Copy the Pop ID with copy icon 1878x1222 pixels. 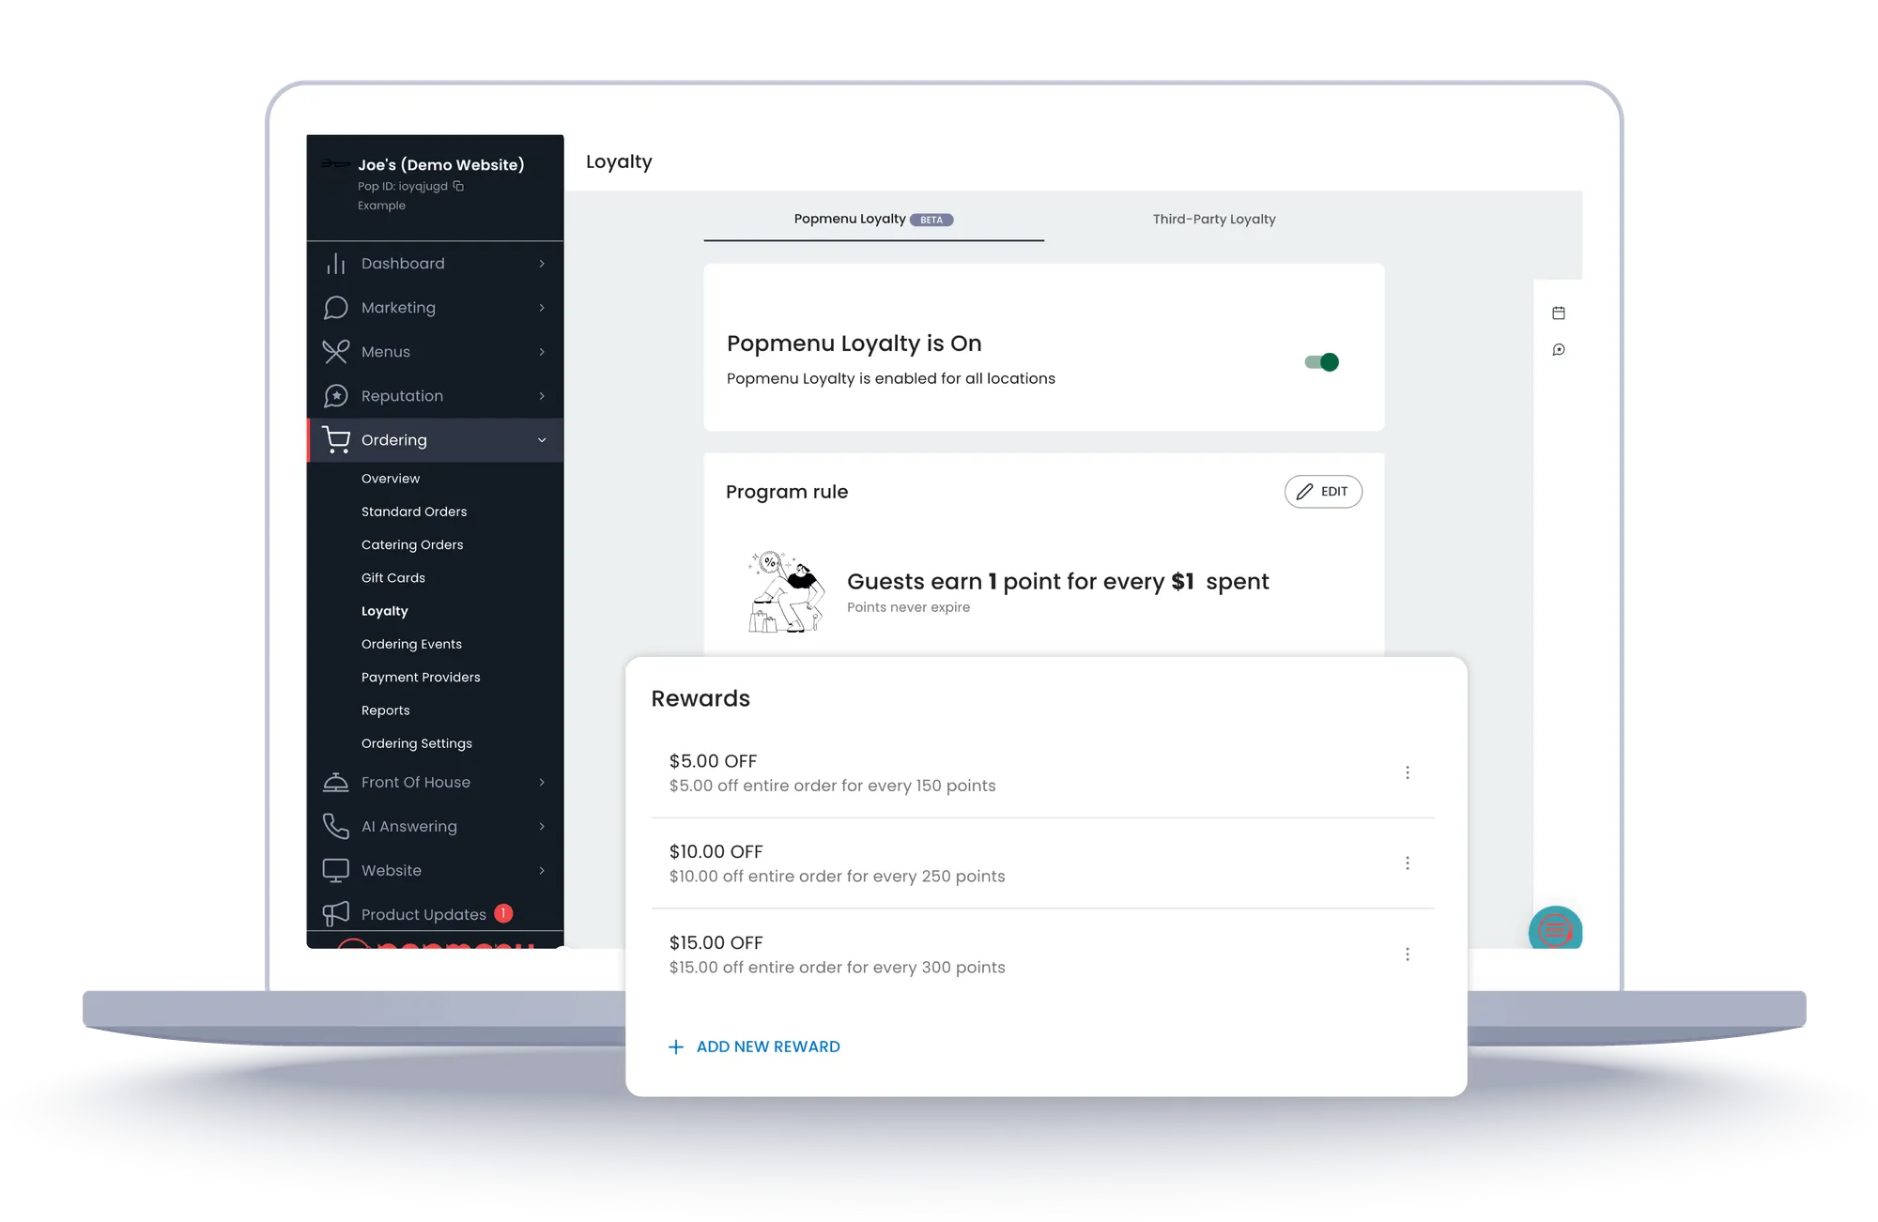coord(458,186)
